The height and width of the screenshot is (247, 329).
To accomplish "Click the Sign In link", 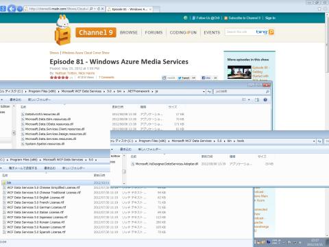I will pos(270,18).
